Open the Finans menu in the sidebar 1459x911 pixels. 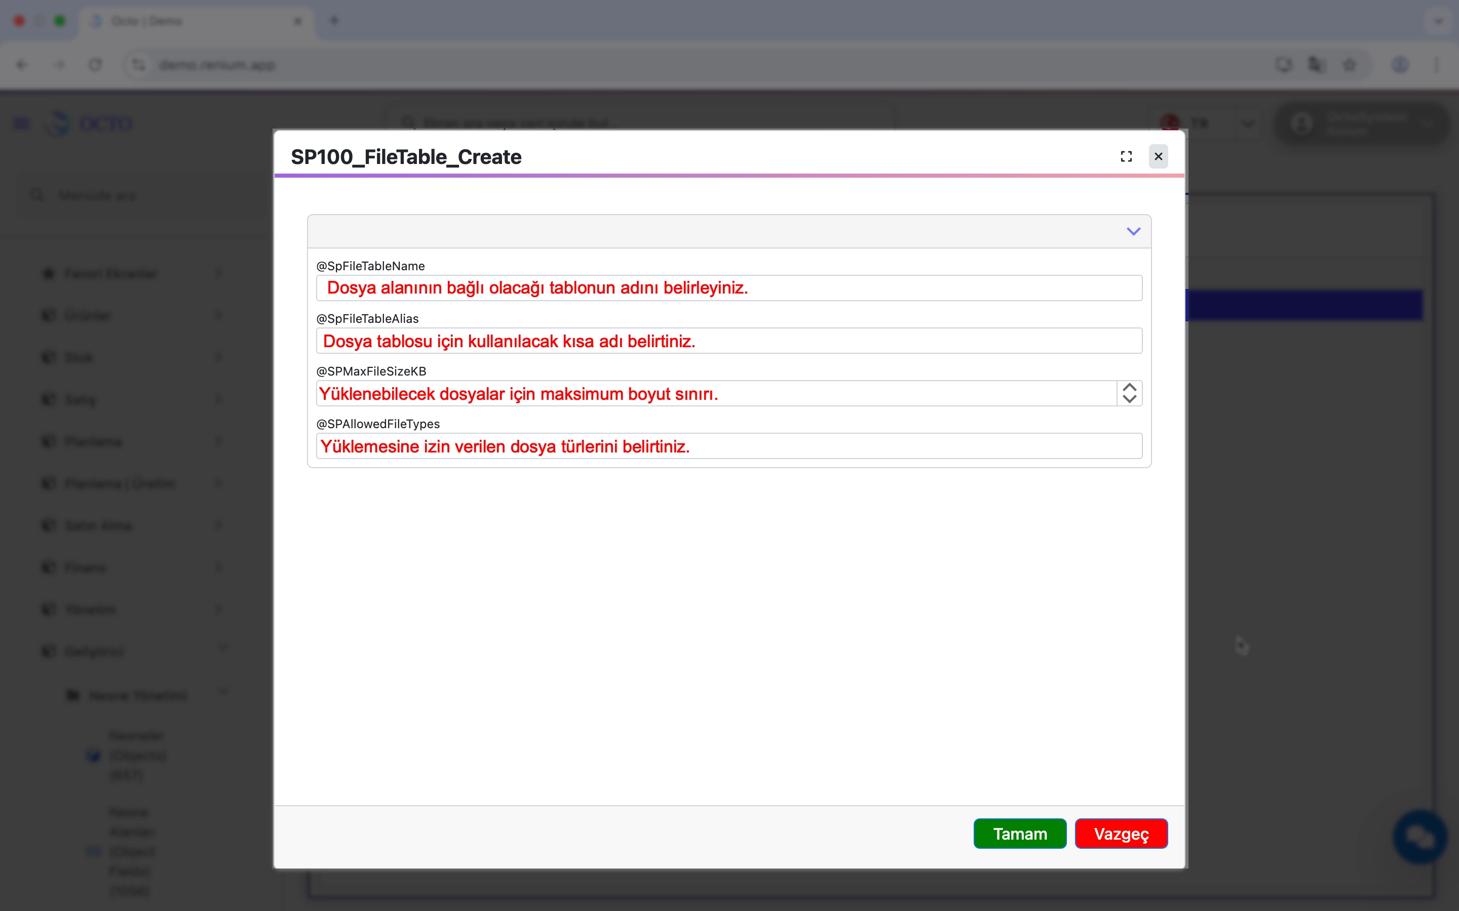(85, 567)
